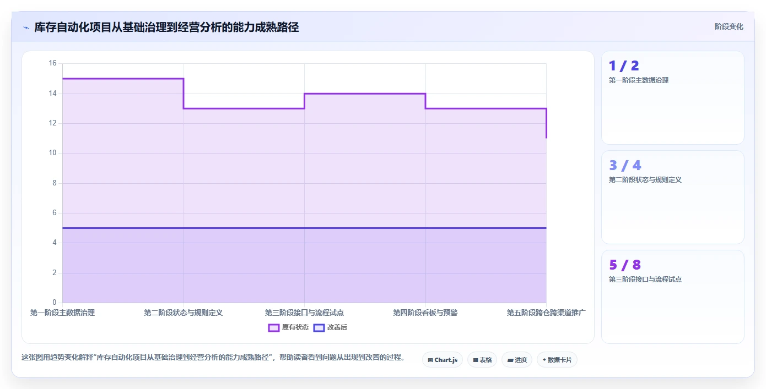Click the 改善后 legend label
Screen dimensions: 766x389
337,327
